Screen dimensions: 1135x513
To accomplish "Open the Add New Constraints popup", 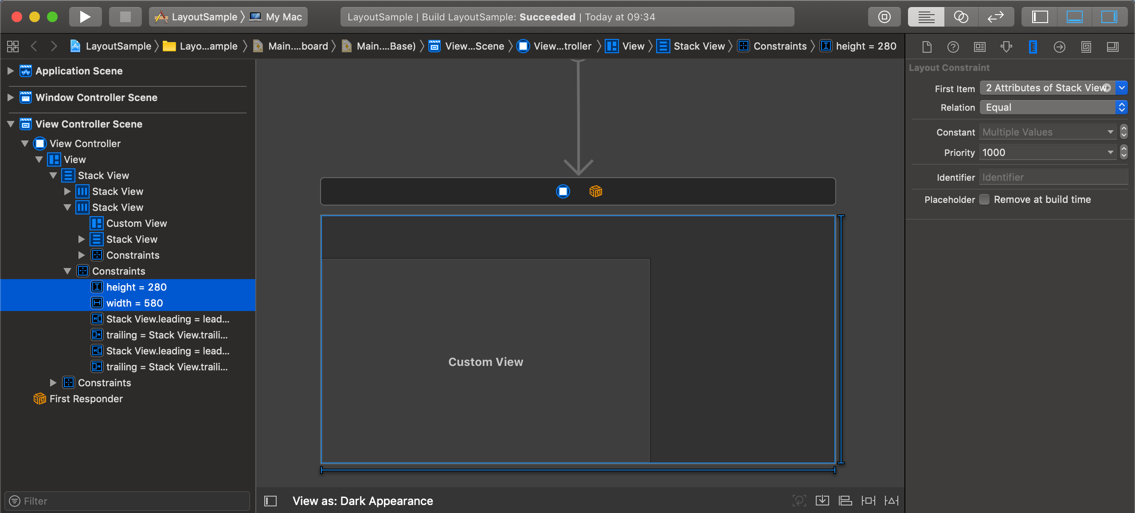I will point(868,500).
